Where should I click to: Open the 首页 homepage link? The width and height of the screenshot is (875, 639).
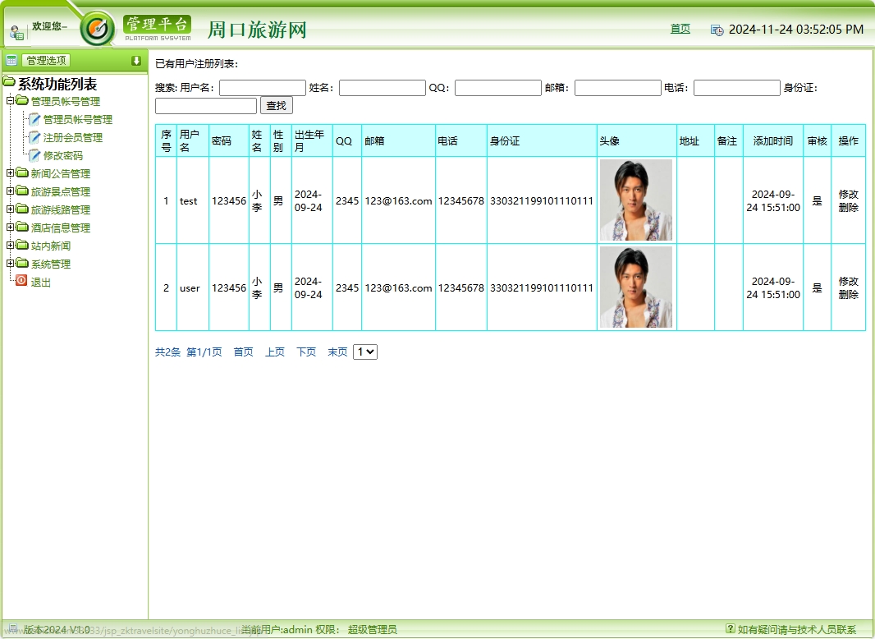click(x=680, y=29)
